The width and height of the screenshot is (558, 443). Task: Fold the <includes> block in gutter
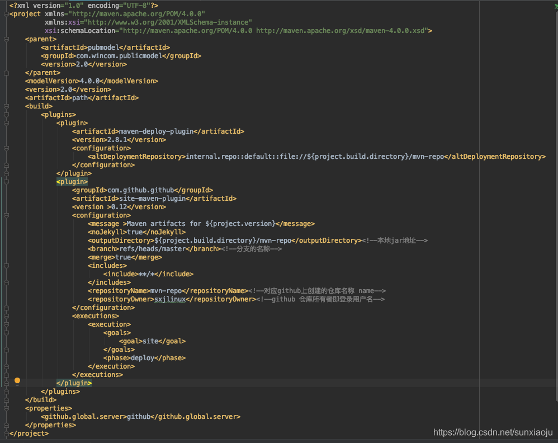pos(6,266)
